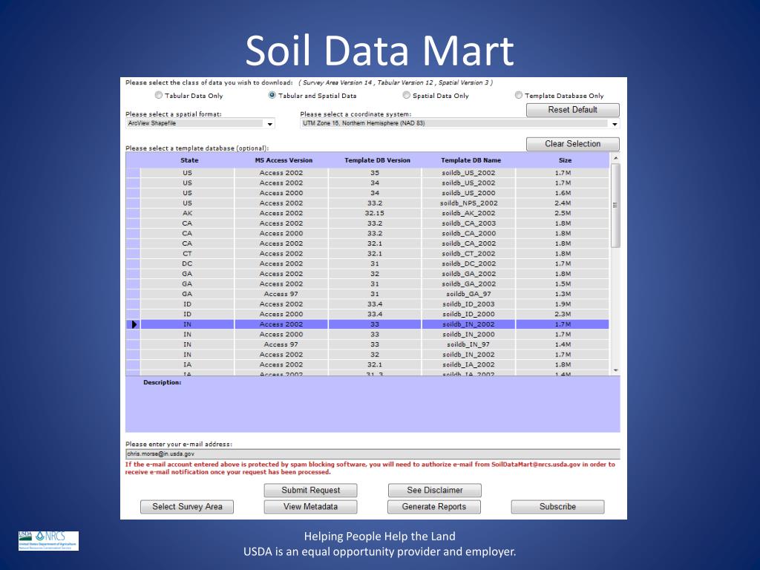The width and height of the screenshot is (760, 570).
Task: Click the Subscribe button
Action: (558, 506)
